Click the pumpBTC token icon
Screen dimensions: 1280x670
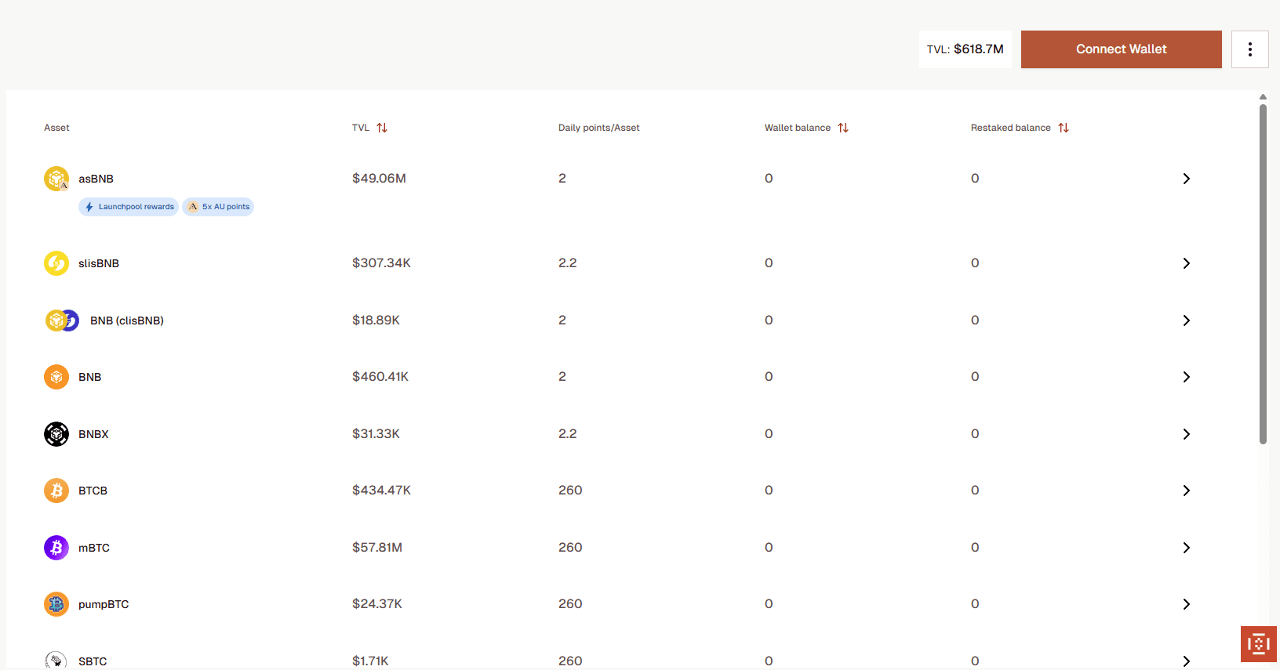click(x=56, y=604)
